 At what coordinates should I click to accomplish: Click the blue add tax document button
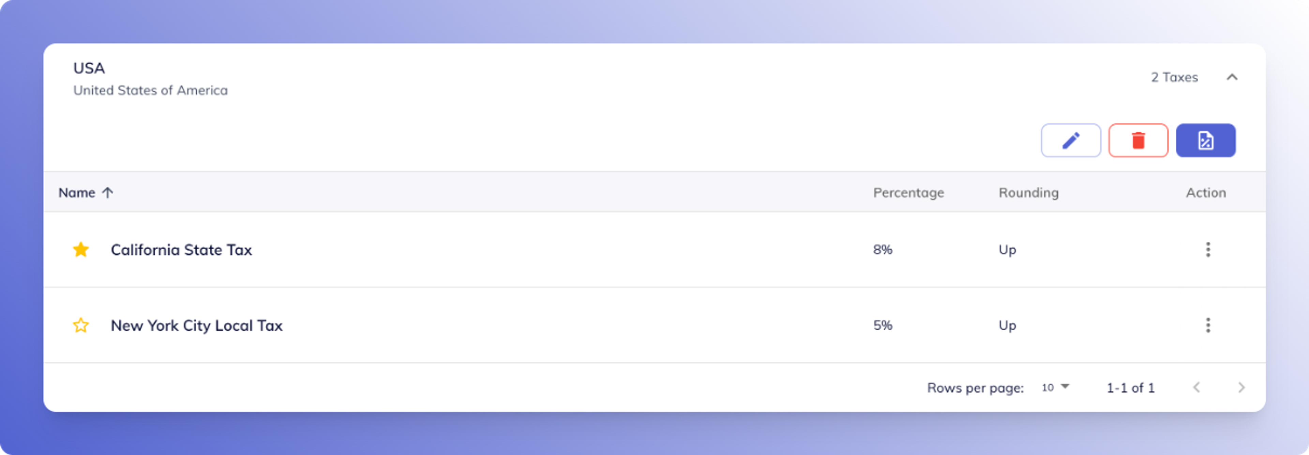point(1206,140)
